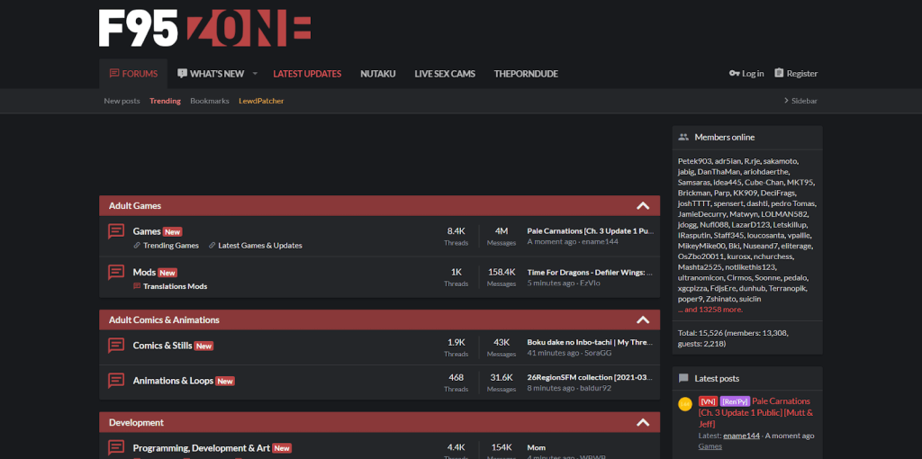Image resolution: width=922 pixels, height=459 pixels.
Task: Click the Log in link
Action: click(746, 74)
